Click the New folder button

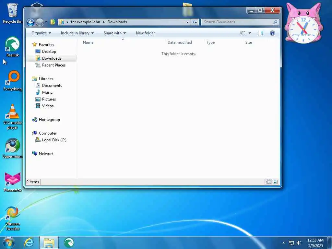145,33
